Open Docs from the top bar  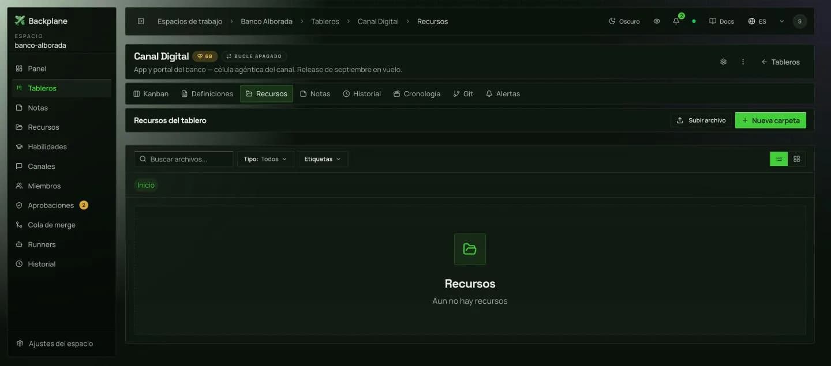tap(722, 21)
